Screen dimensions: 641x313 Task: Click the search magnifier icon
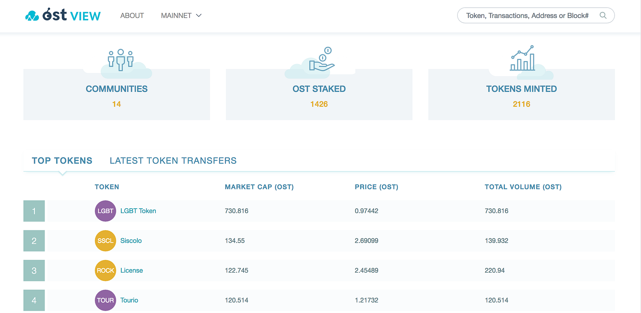pos(603,16)
